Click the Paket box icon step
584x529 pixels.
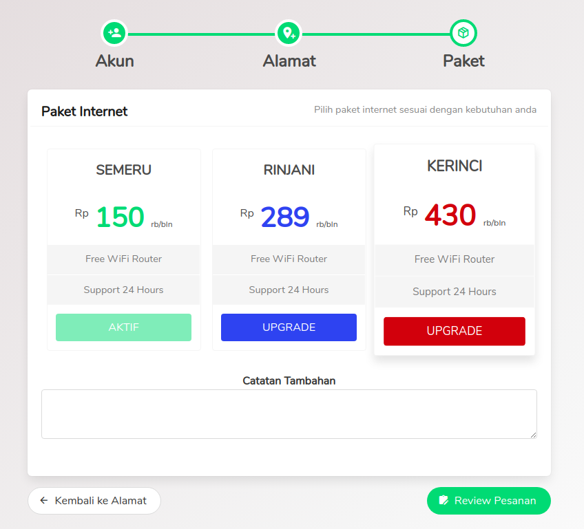pyautogui.click(x=463, y=33)
